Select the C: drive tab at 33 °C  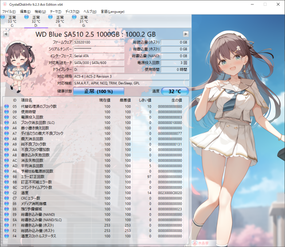pos(12,21)
